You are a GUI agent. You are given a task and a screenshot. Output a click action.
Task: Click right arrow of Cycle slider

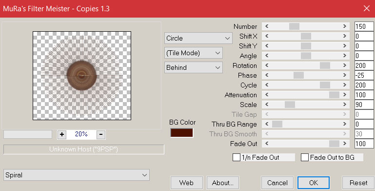click(345, 85)
